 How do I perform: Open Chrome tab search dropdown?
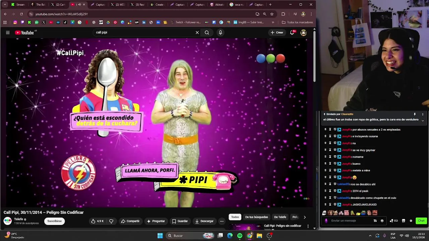click(x=5, y=5)
